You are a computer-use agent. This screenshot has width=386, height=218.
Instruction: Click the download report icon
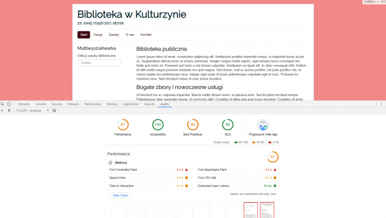click(x=9, y=110)
